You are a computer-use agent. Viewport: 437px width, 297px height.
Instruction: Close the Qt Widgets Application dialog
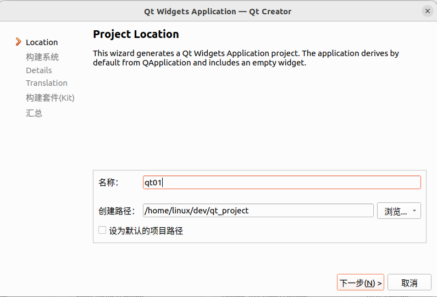coord(427,11)
